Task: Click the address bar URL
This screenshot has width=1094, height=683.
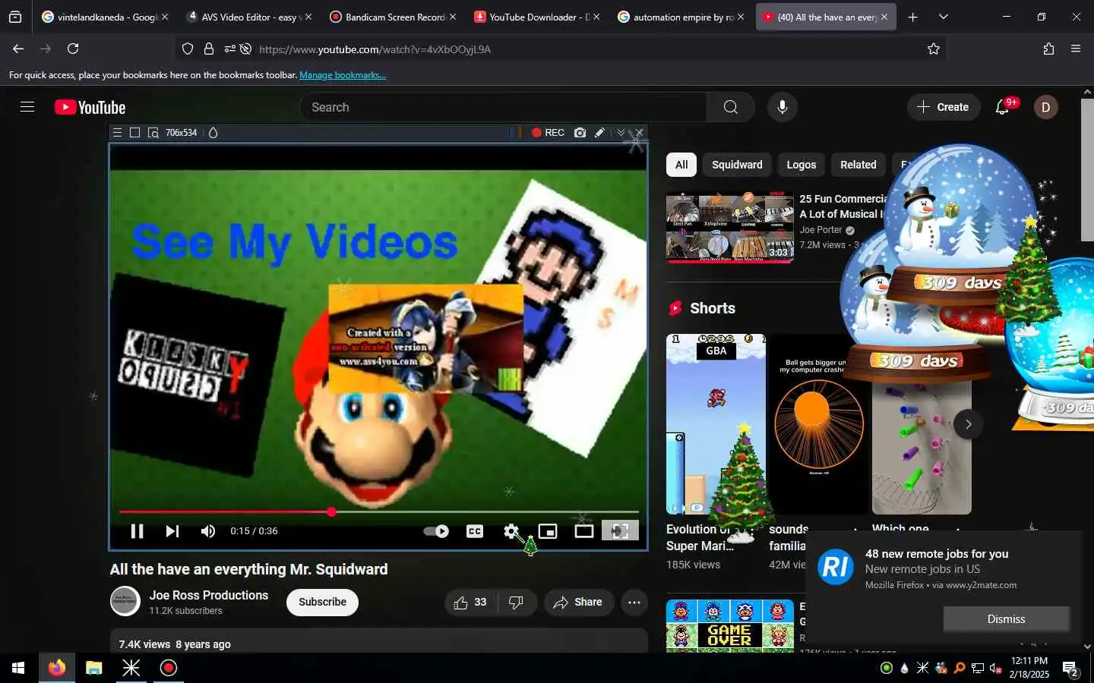Action: (375, 49)
